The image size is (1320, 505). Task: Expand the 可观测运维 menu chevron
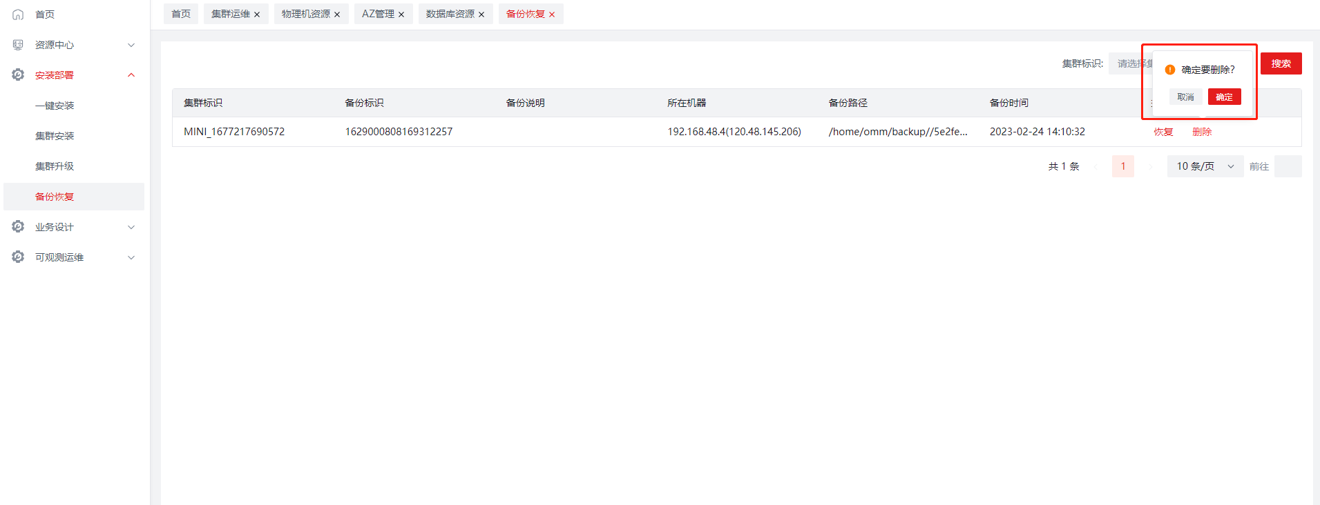(x=131, y=257)
